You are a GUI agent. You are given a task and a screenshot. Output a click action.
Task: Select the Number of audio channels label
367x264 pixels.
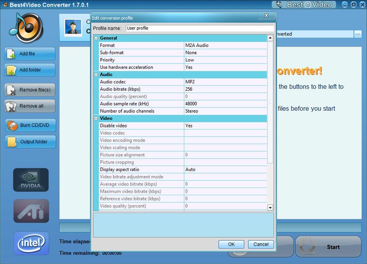pos(127,111)
